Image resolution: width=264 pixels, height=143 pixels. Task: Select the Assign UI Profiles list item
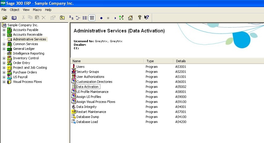coord(89,97)
